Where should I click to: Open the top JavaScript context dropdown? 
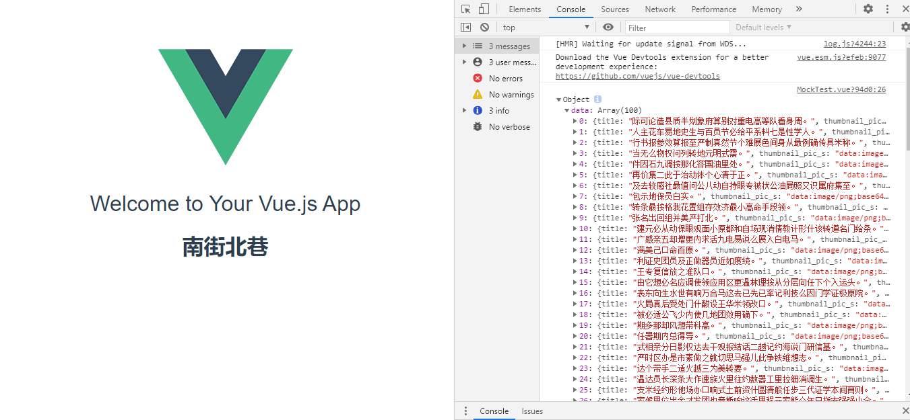tap(546, 27)
